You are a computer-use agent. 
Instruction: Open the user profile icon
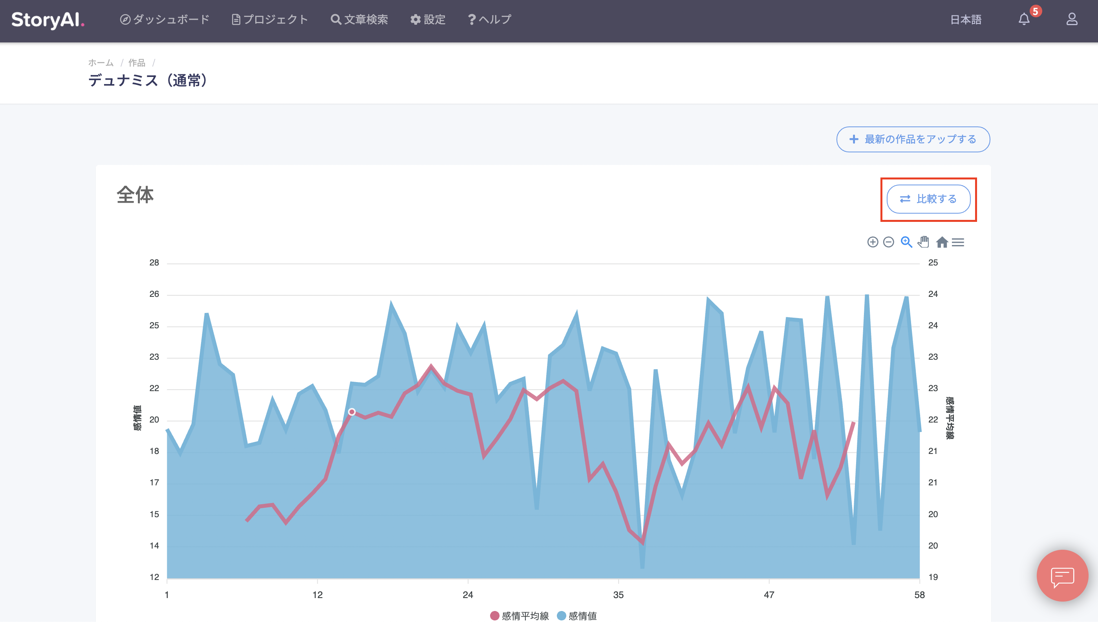tap(1072, 19)
